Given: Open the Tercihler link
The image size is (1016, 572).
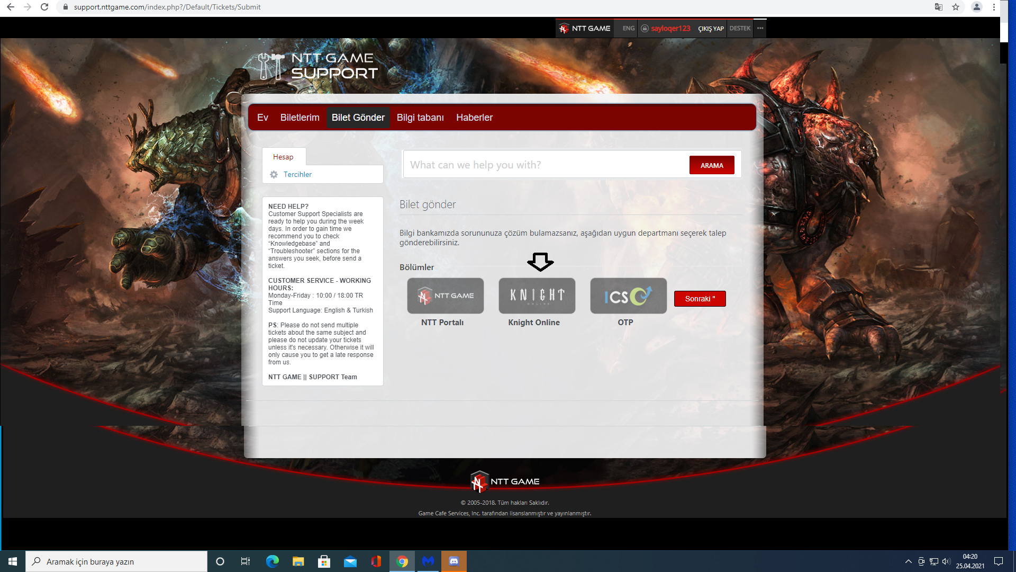Looking at the screenshot, I should 297,174.
